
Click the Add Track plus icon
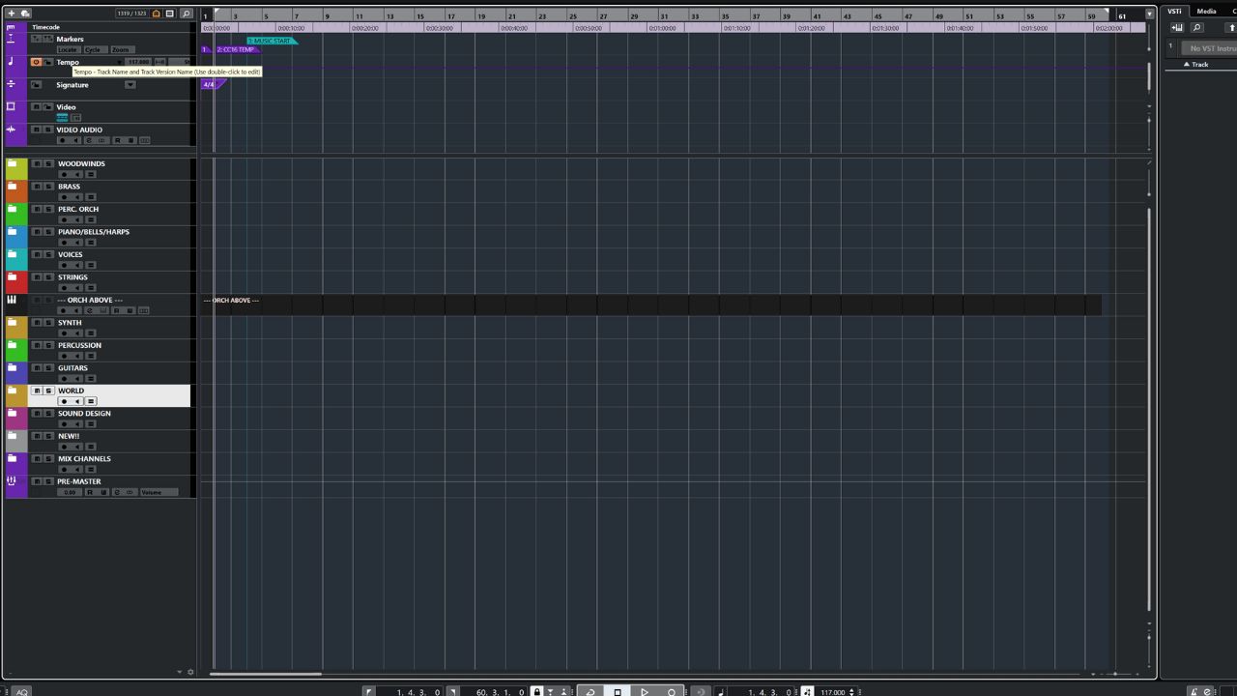click(12, 14)
